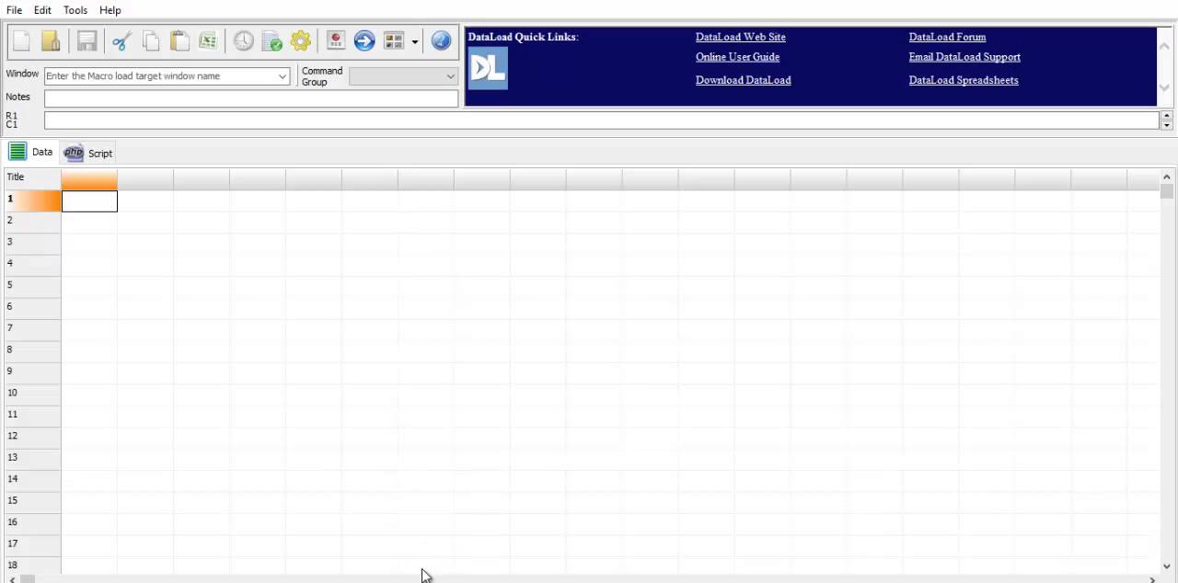This screenshot has width=1178, height=583.
Task: Start the load with blue arrow icon
Action: (364, 41)
